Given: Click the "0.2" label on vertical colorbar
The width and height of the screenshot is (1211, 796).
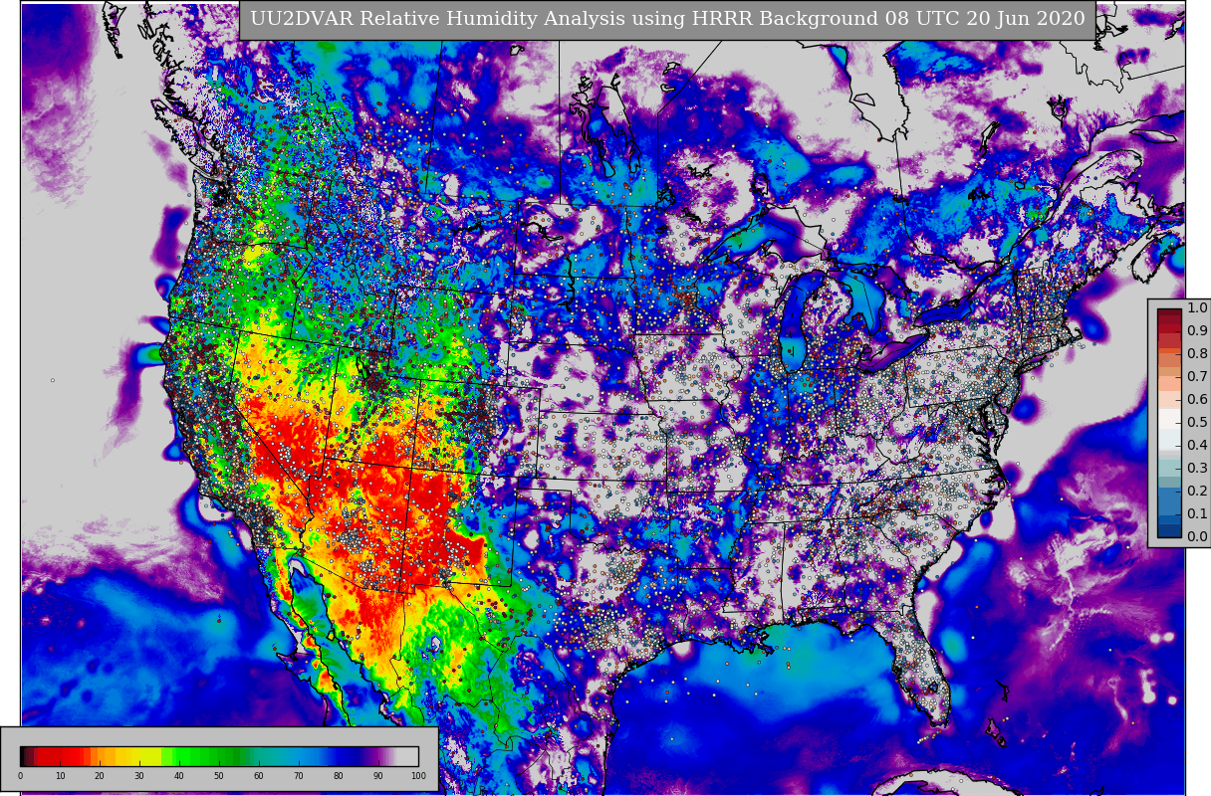Looking at the screenshot, I should (1197, 492).
